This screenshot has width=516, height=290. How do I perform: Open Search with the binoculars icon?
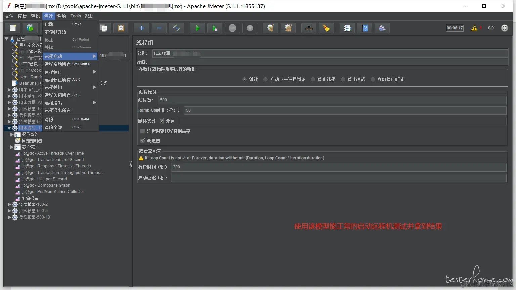coord(309,28)
